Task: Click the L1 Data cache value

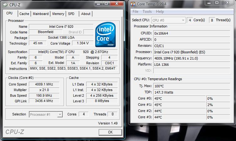Action: 102,84
